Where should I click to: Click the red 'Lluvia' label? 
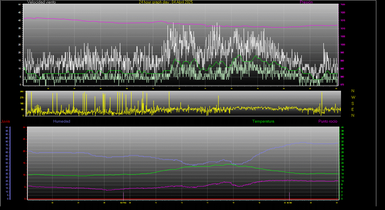click(x=5, y=121)
